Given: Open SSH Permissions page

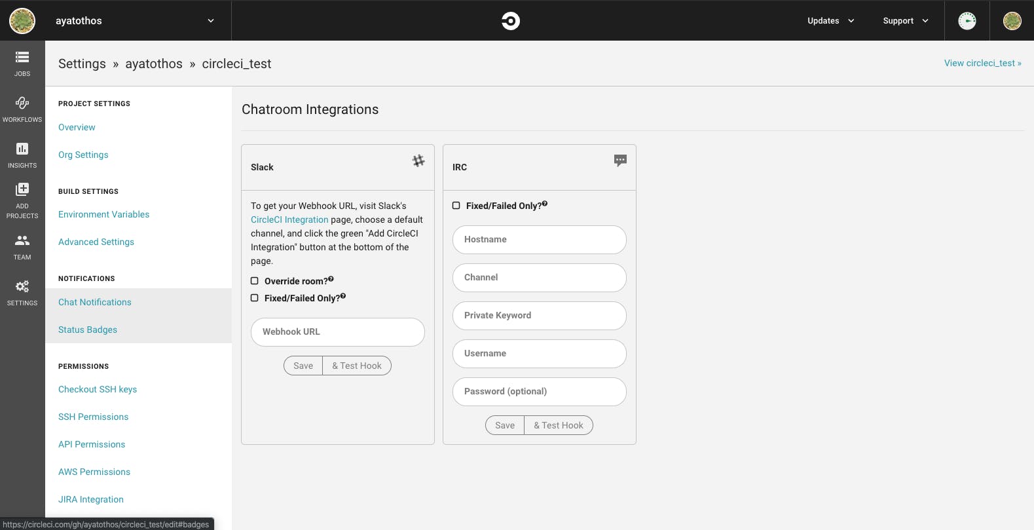Looking at the screenshot, I should [x=94, y=417].
